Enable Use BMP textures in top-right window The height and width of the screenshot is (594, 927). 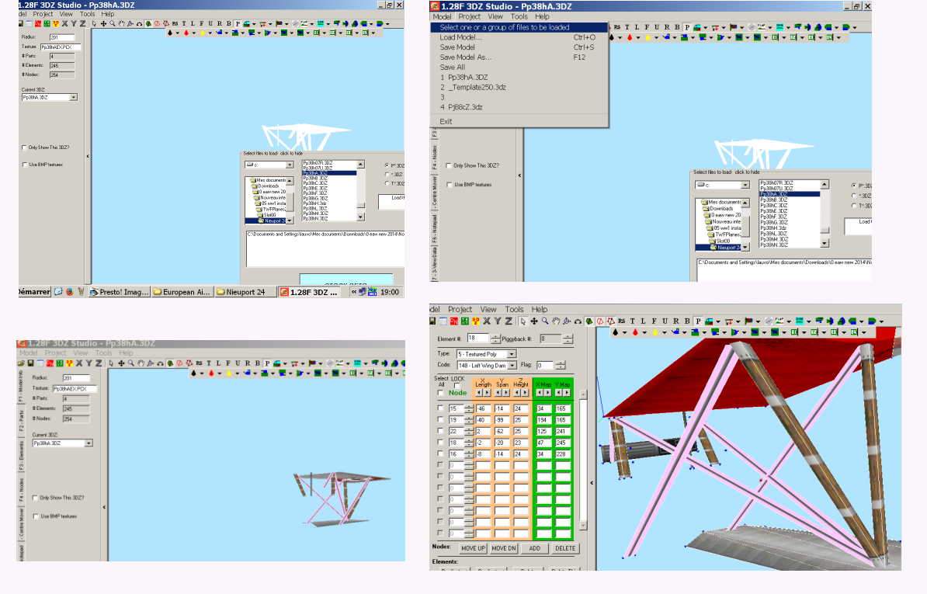tap(449, 184)
